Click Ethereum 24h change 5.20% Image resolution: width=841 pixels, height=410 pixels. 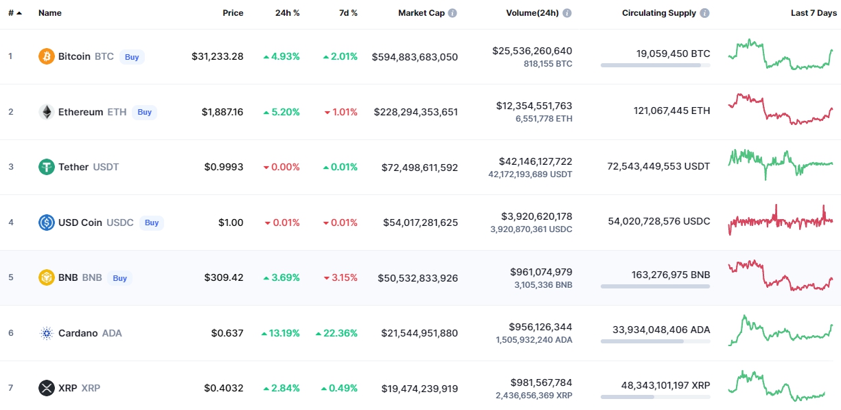[281, 112]
